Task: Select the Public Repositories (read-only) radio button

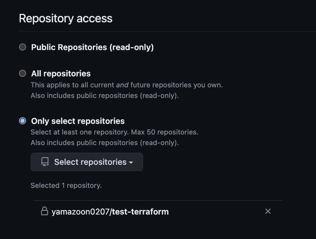Action: pyautogui.click(x=23, y=47)
